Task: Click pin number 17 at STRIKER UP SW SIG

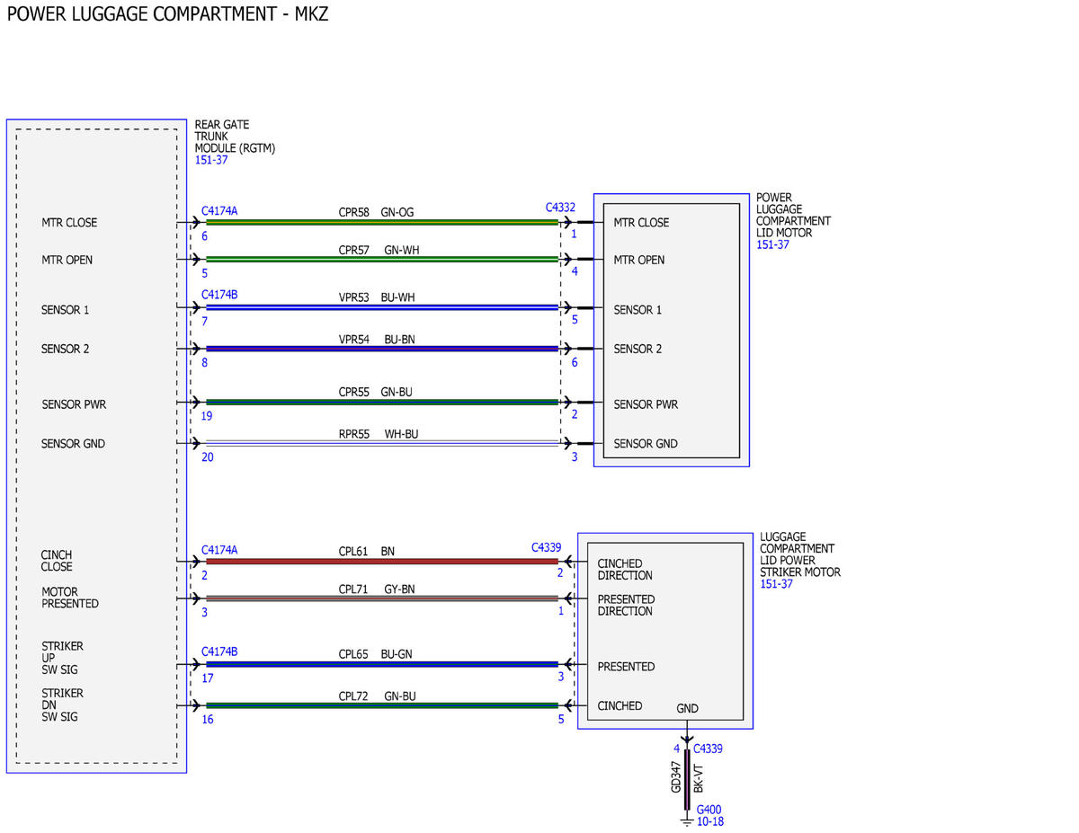Action: tap(207, 679)
